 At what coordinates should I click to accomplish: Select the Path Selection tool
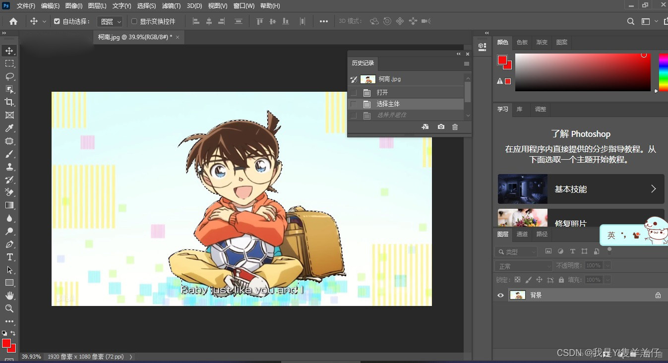[9, 270]
